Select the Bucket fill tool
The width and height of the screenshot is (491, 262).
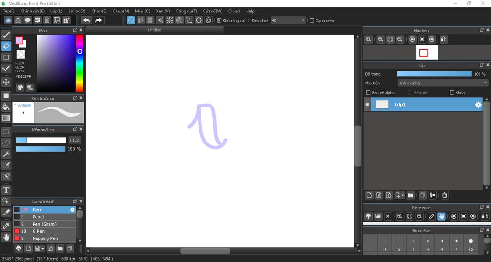(x=6, y=107)
